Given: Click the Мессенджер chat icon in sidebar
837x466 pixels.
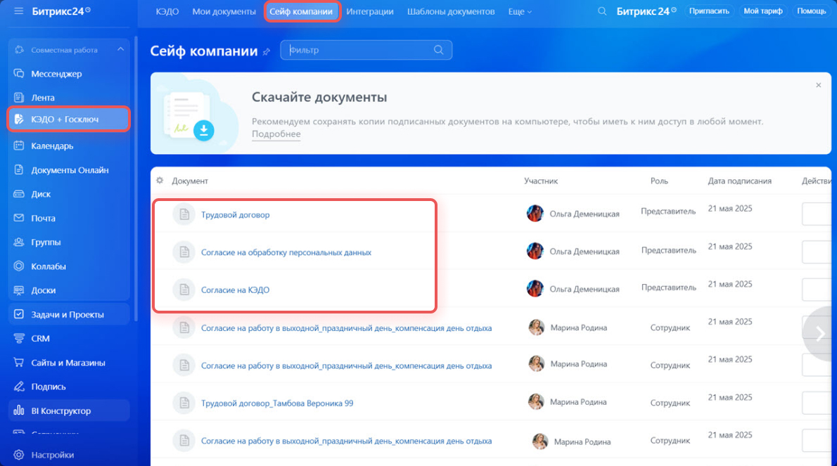Looking at the screenshot, I should [x=19, y=74].
